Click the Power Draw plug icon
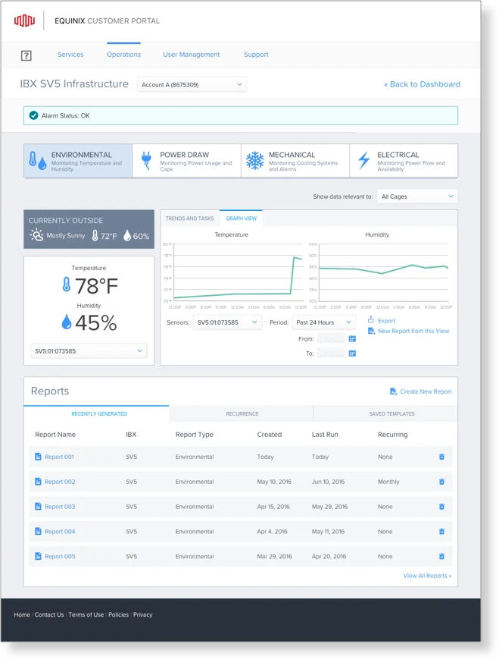This screenshot has height=660, width=499. [146, 160]
